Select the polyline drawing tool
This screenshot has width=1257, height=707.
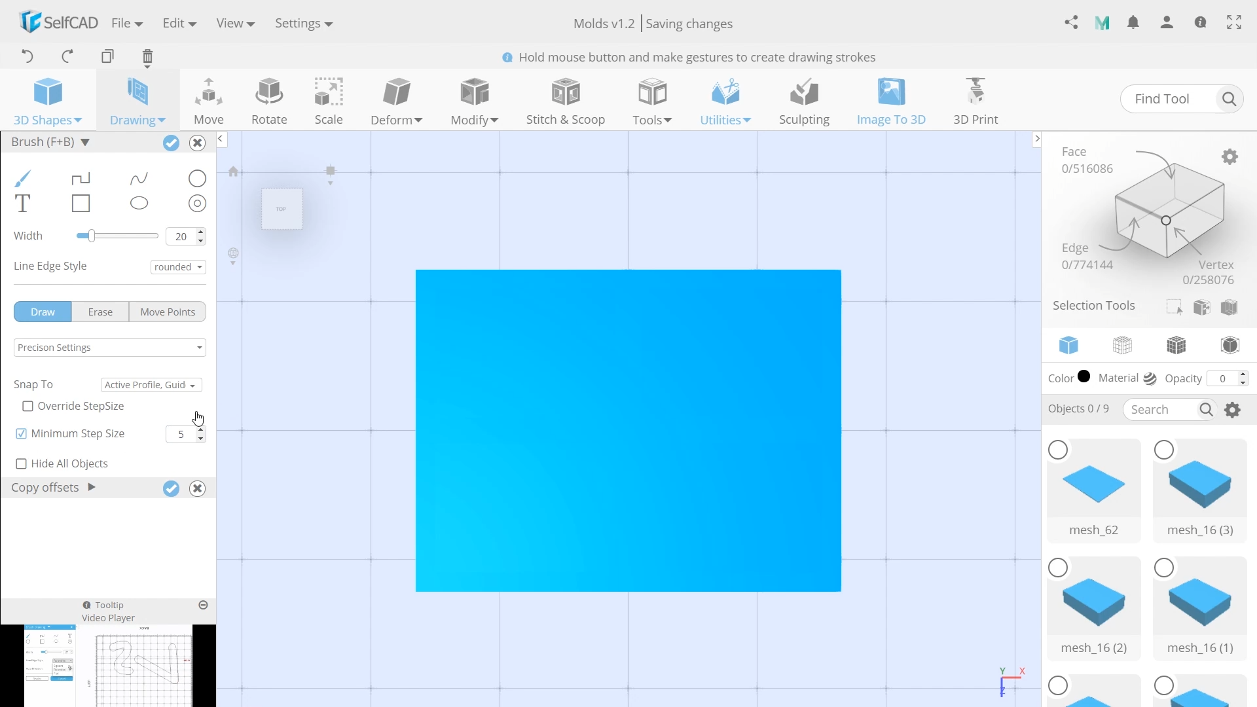click(x=81, y=178)
